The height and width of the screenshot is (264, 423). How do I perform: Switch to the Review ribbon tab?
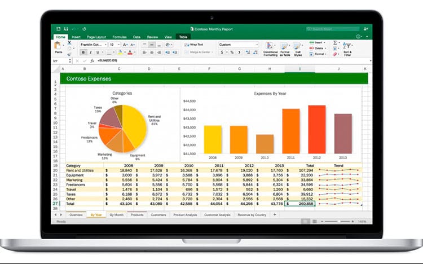[x=152, y=37]
